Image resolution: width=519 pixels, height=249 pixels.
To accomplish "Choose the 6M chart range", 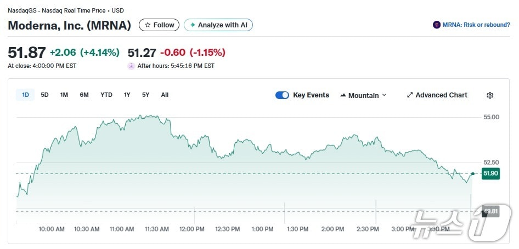I will click(84, 95).
